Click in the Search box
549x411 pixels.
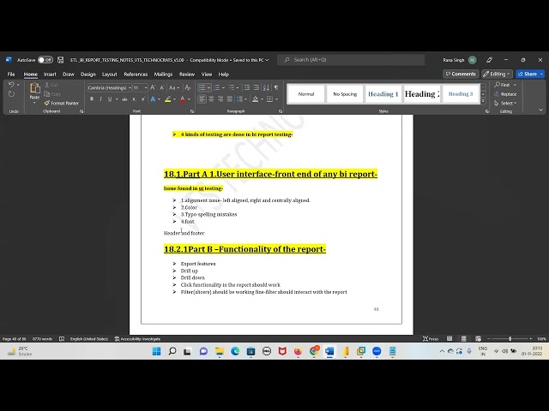351,60
